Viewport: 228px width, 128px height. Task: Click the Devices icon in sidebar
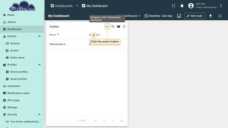(7, 44)
